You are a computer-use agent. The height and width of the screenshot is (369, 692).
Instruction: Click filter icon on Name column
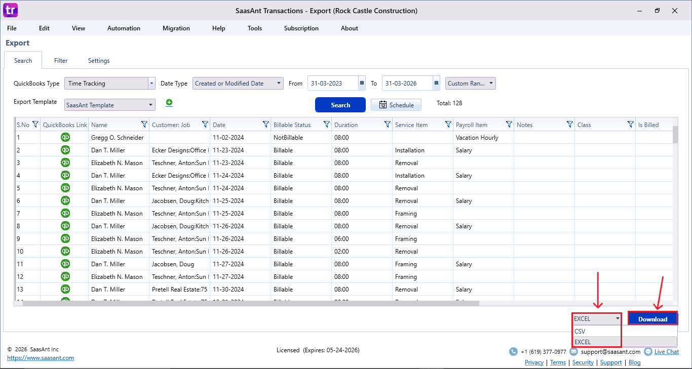(x=144, y=125)
